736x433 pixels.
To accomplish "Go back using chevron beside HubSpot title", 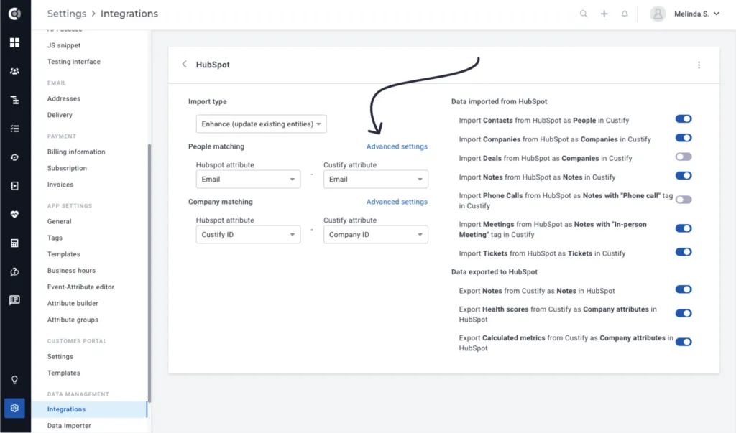I will click(185, 65).
